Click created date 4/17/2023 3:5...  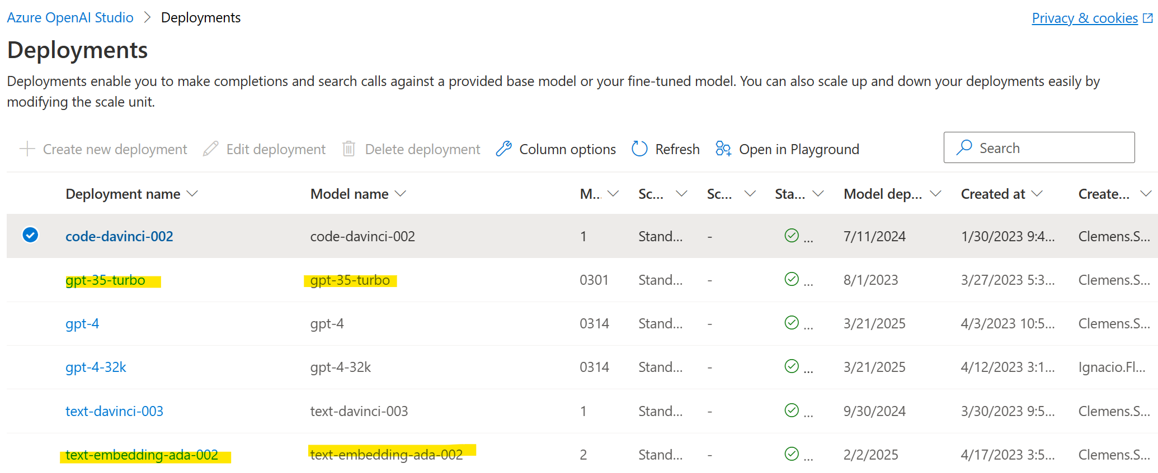click(1008, 455)
